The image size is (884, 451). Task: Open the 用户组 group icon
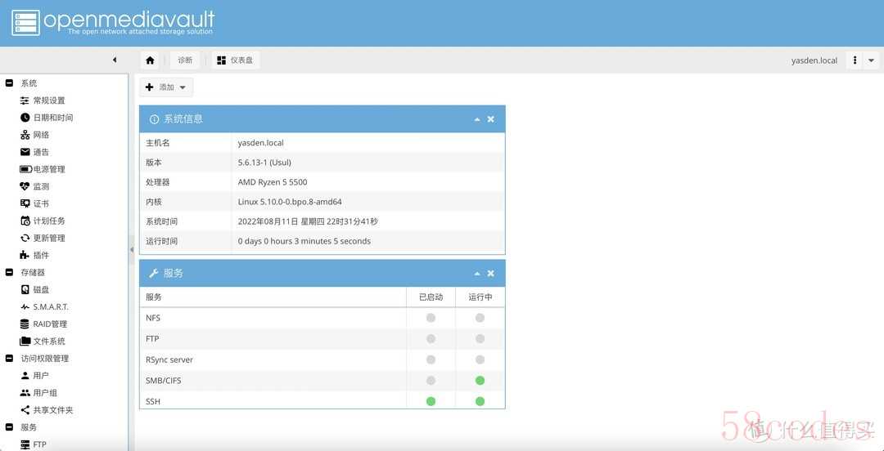coord(25,393)
